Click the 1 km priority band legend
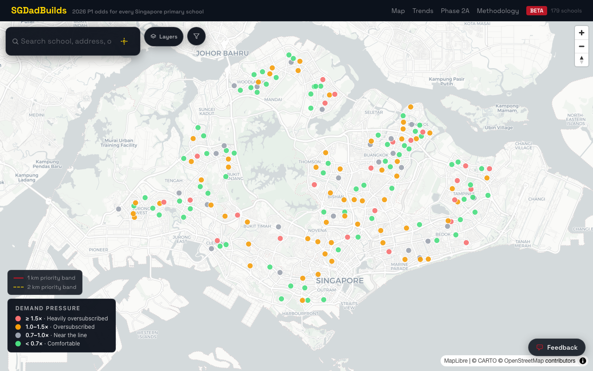 pyautogui.click(x=44, y=278)
